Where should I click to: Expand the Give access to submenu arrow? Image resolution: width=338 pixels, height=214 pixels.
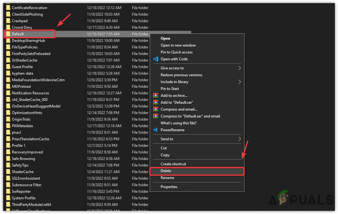coord(240,68)
